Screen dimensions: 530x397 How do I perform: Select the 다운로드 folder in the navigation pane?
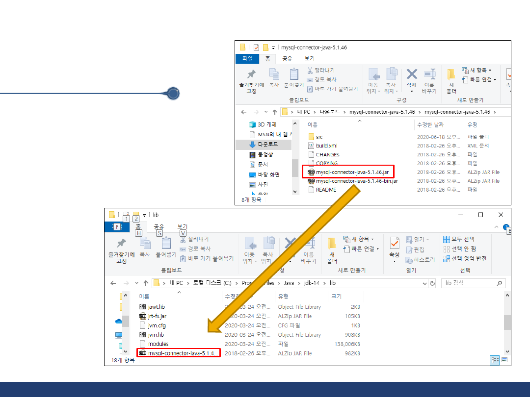tap(268, 145)
